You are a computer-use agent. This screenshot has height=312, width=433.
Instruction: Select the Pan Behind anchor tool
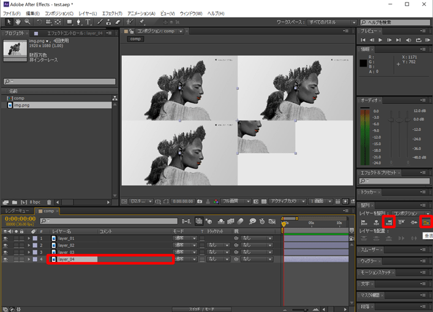[58, 22]
